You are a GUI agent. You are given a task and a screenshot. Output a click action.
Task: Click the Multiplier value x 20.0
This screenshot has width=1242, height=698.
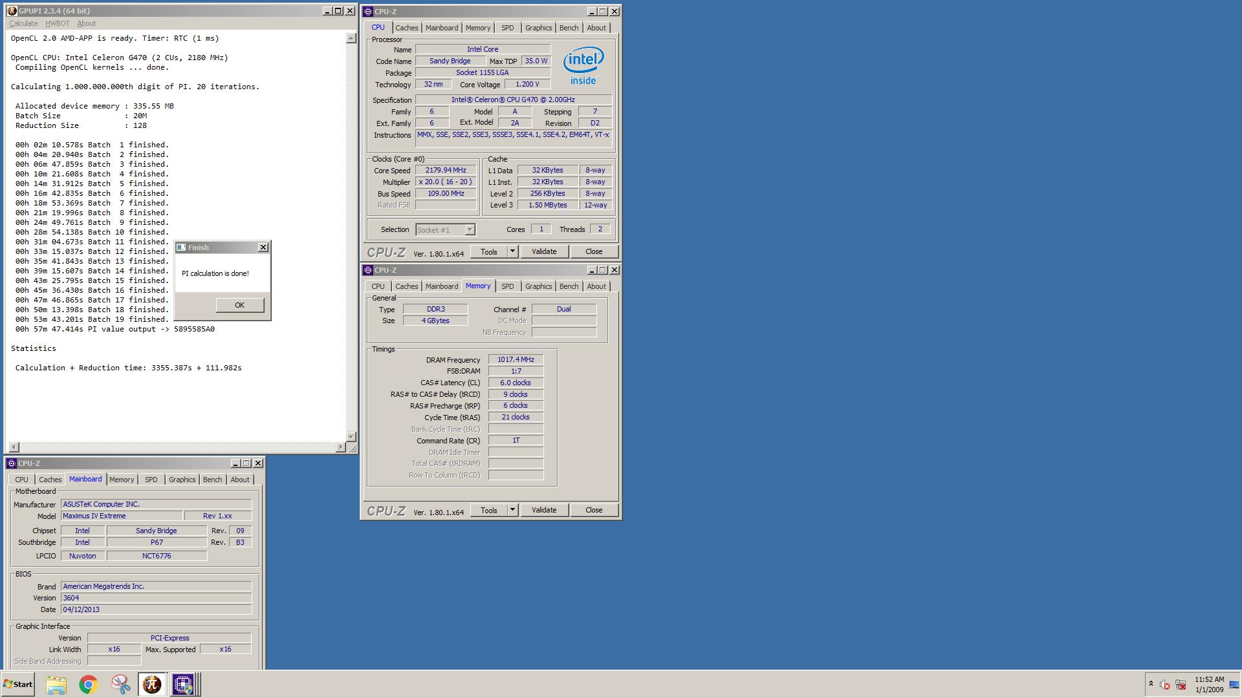click(x=446, y=182)
